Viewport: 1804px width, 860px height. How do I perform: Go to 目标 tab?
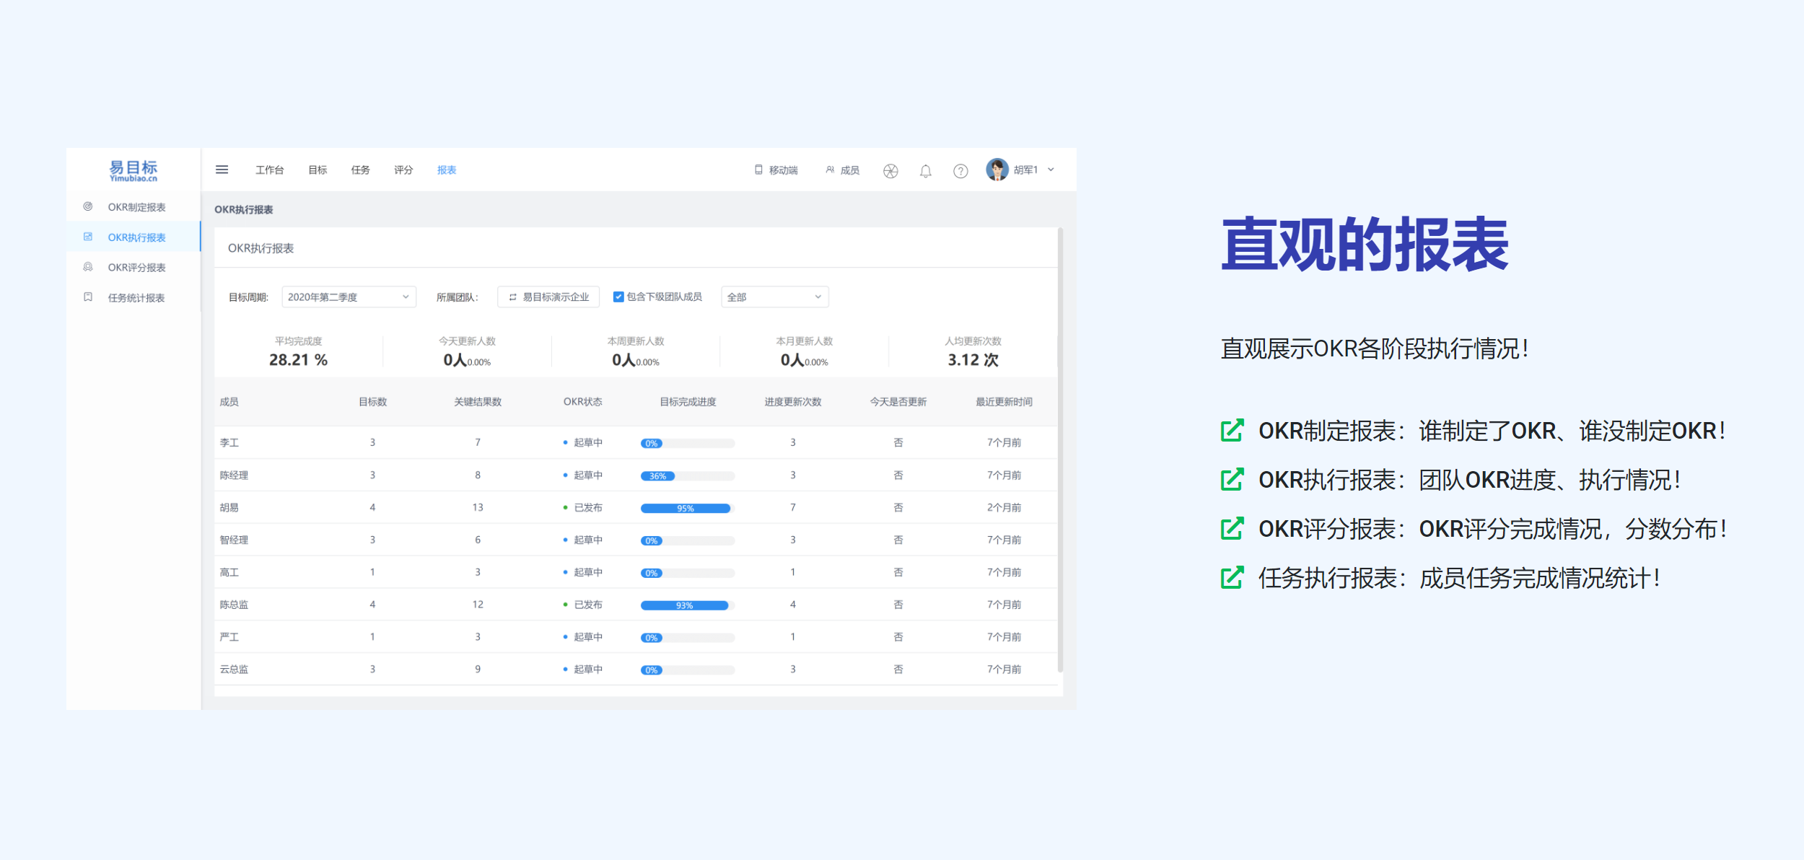318,170
